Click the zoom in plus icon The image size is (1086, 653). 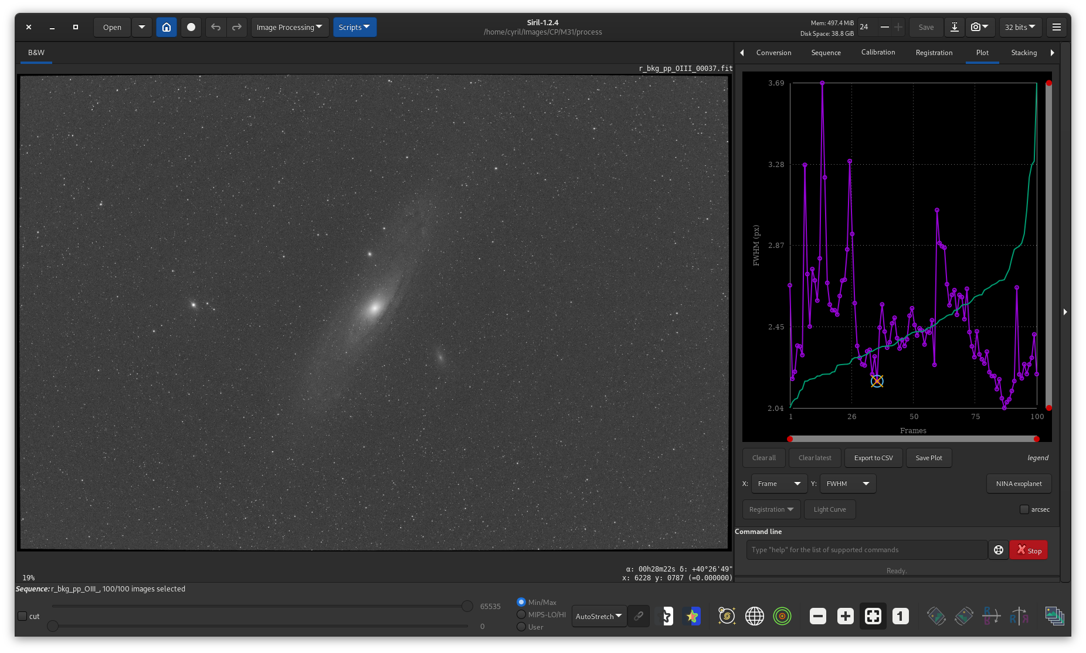coord(846,616)
